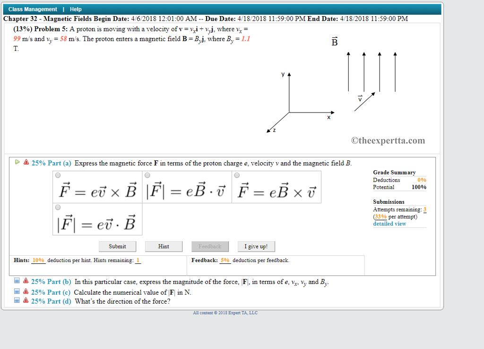This screenshot has width=484, height=349.
Task: Click the warning icon next to Part (d)
Action: click(26, 300)
